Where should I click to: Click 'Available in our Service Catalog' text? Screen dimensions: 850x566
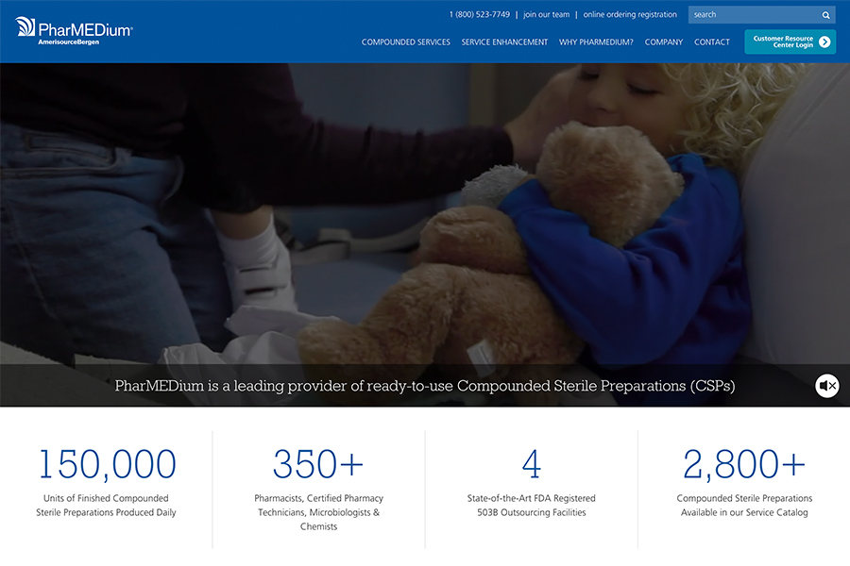[x=744, y=512]
